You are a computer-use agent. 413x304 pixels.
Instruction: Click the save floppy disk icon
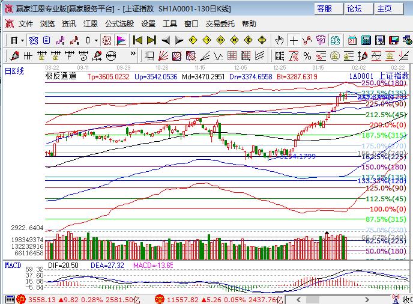point(394,40)
